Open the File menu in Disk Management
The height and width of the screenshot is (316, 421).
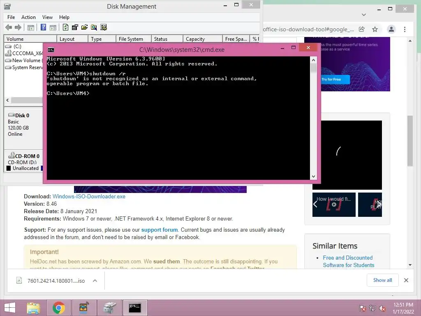(11, 17)
